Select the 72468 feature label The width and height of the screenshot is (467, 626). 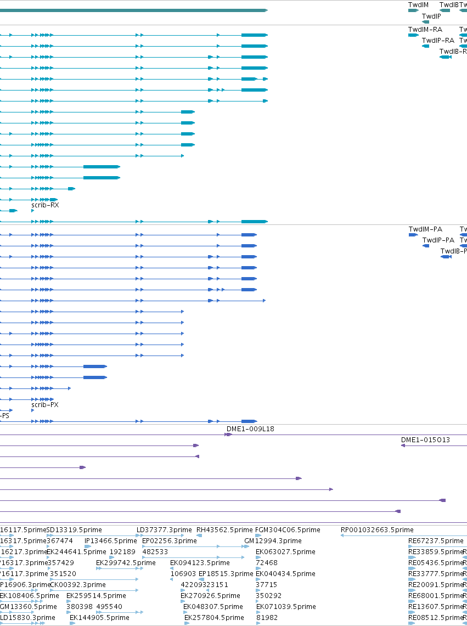pos(267,562)
